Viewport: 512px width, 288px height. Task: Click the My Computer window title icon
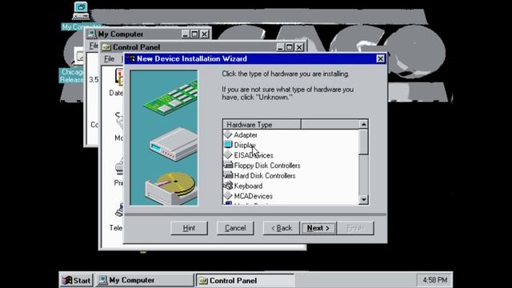click(92, 34)
